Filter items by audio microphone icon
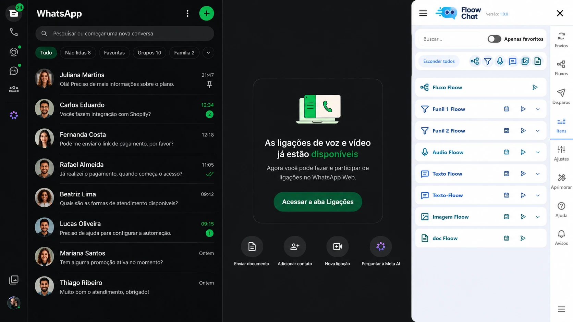The height and width of the screenshot is (322, 573). 500,61
